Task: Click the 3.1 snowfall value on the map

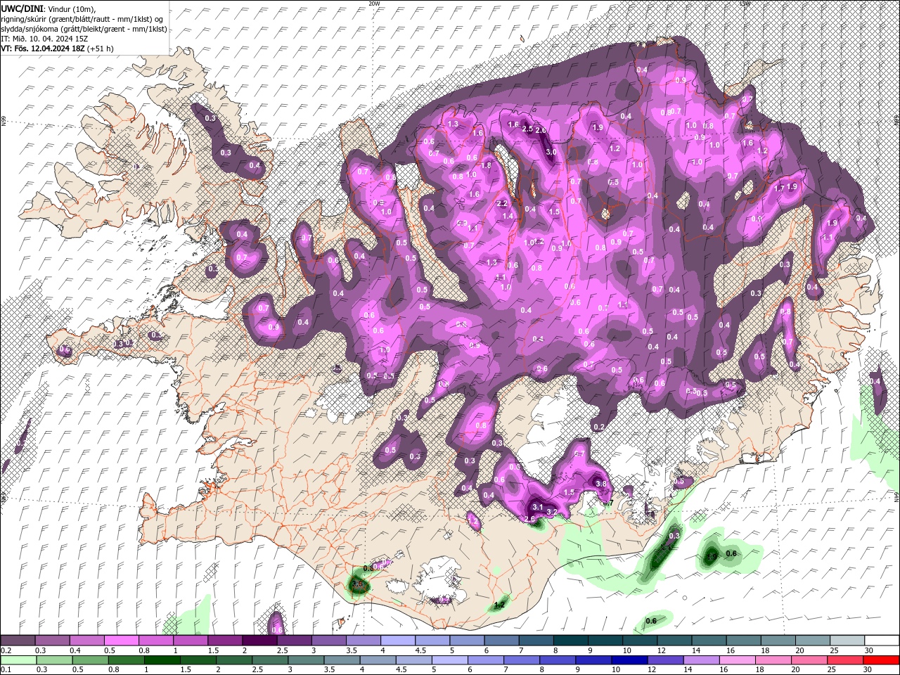Action: pos(538,506)
